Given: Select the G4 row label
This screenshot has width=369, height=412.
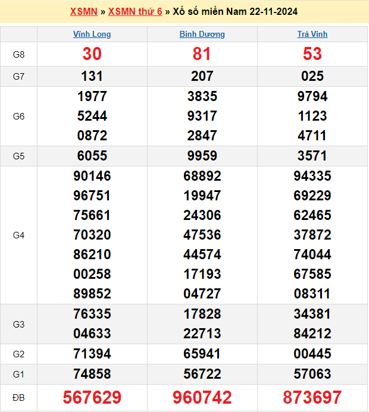Looking at the screenshot, I should point(18,235).
